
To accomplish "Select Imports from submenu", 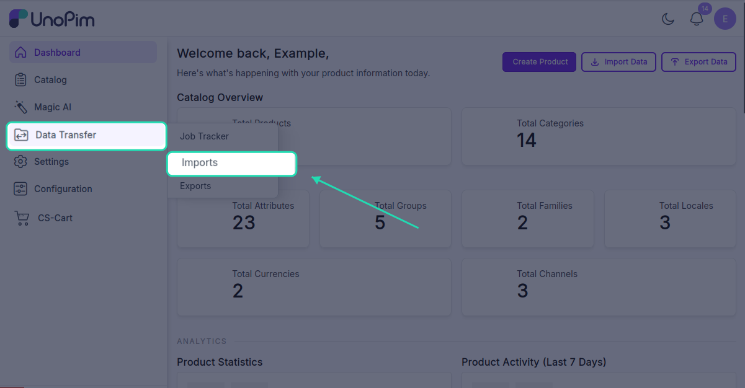I will (232, 163).
